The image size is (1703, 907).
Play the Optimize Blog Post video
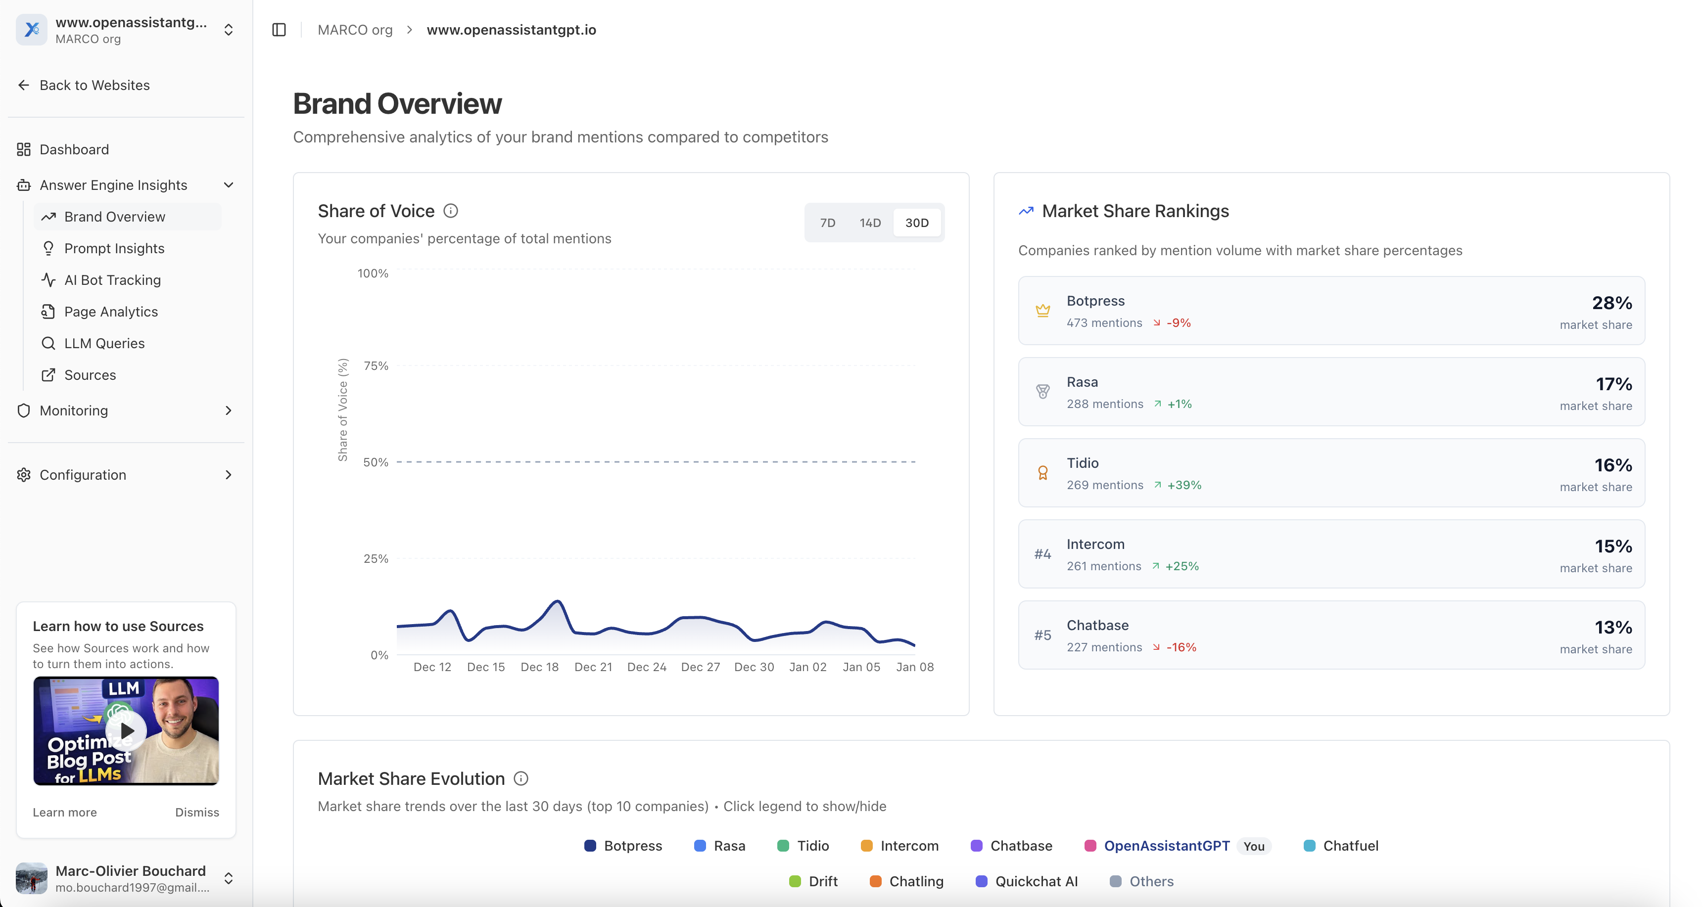pos(126,730)
